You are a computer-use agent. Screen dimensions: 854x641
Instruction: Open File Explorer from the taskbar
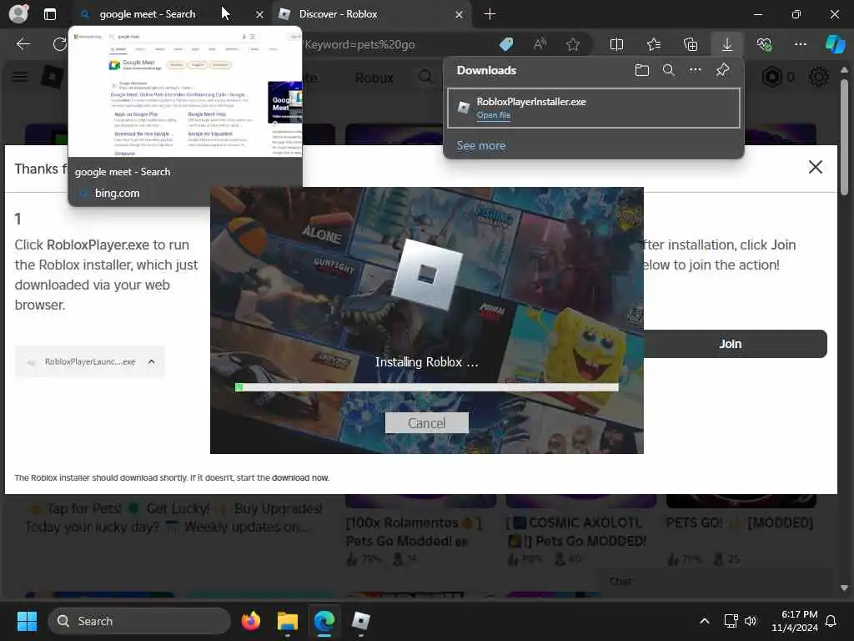pos(287,621)
